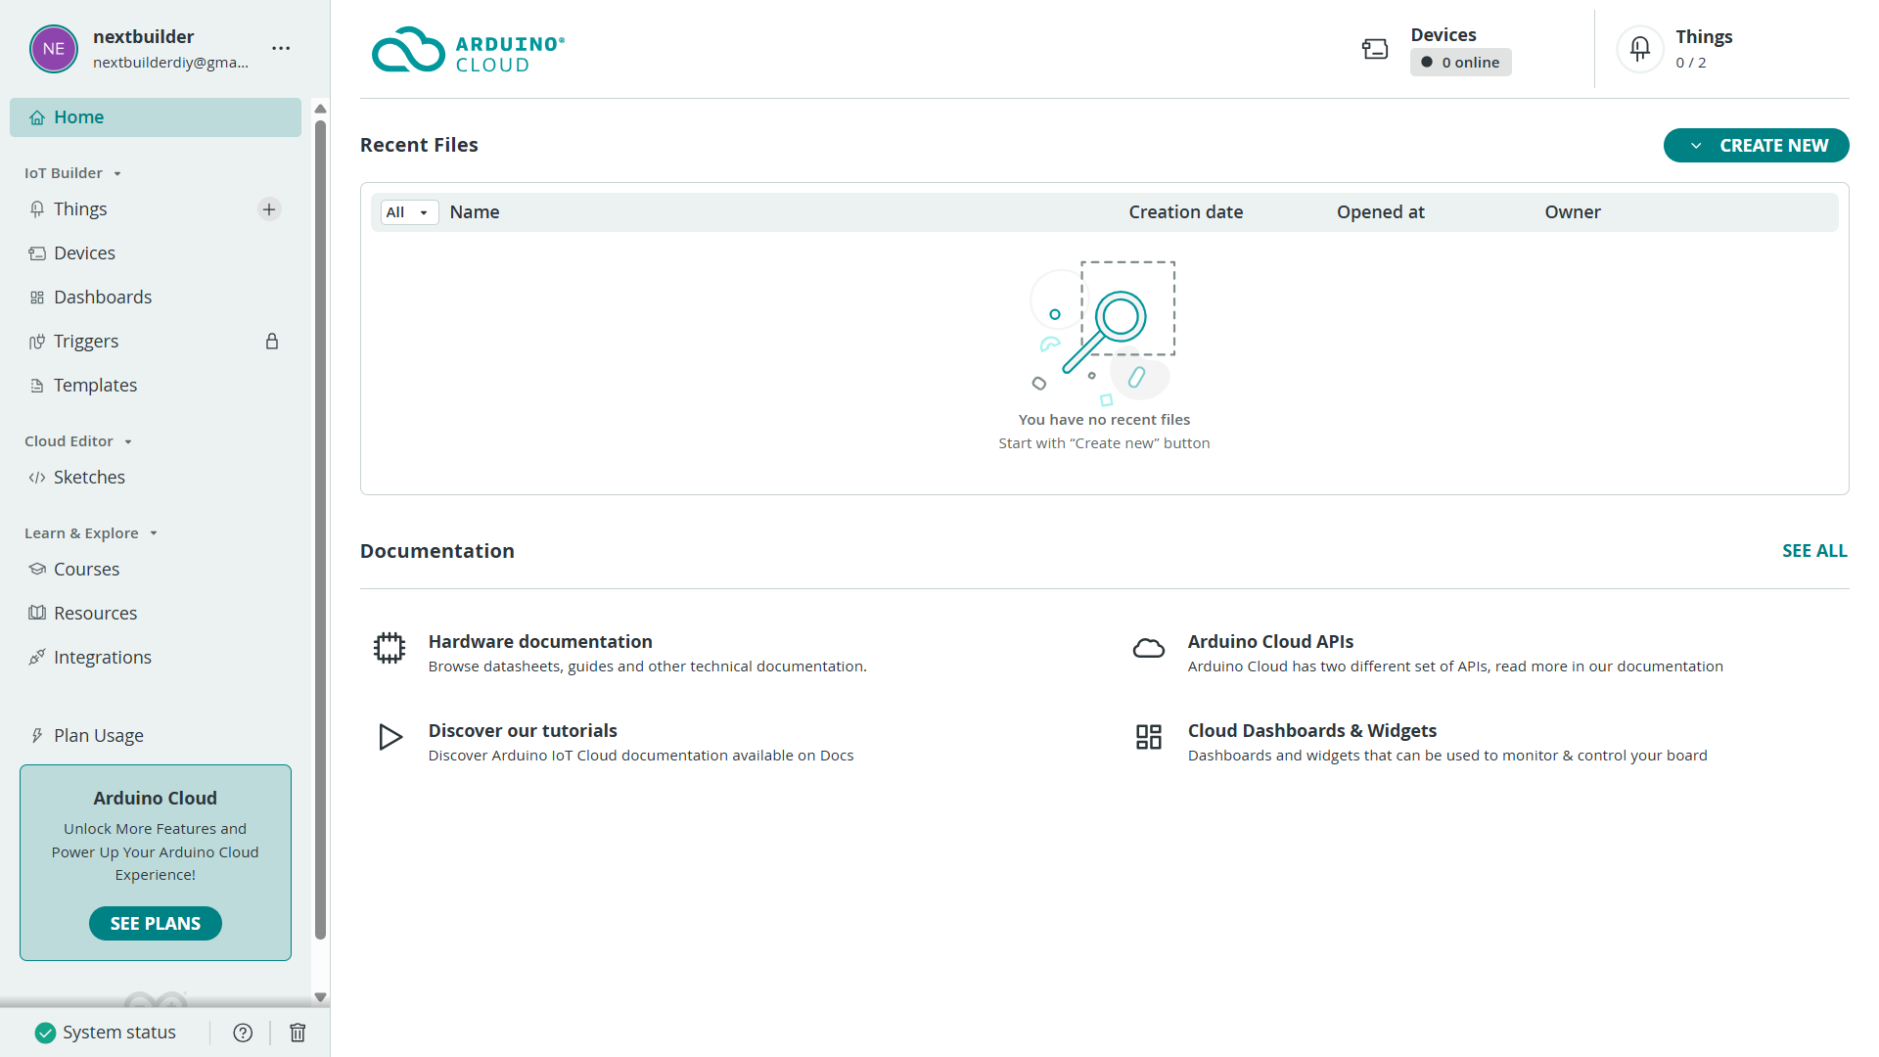
Task: Click the Triggers lock icon
Action: pos(272,342)
